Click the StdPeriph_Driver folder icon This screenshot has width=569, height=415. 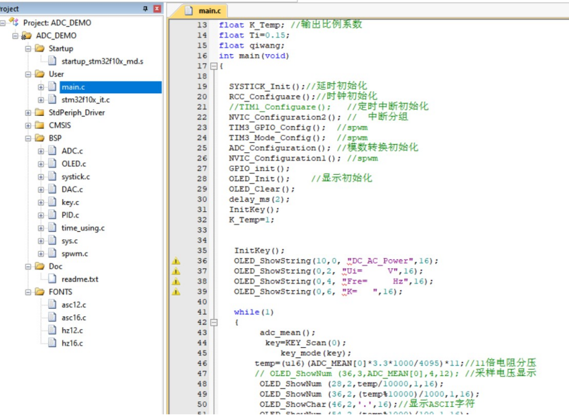point(40,112)
